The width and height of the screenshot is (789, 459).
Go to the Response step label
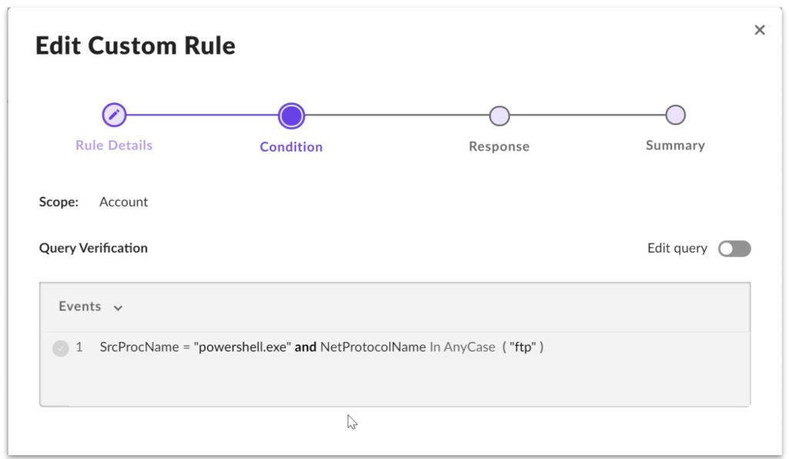tap(499, 146)
